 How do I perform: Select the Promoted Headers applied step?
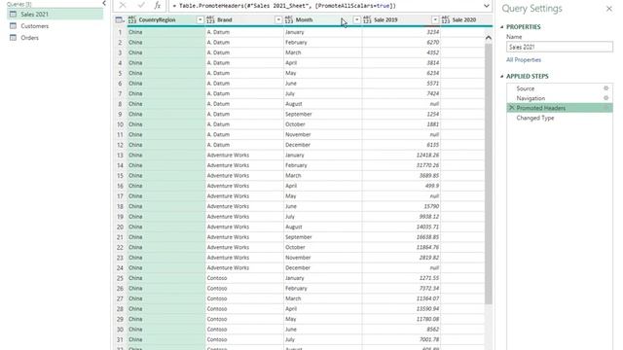560,108
